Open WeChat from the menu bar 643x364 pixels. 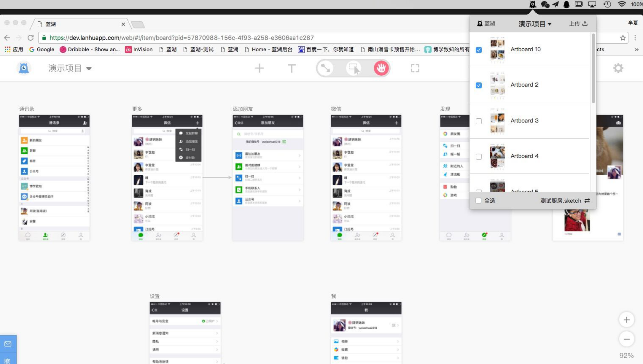[545, 4]
